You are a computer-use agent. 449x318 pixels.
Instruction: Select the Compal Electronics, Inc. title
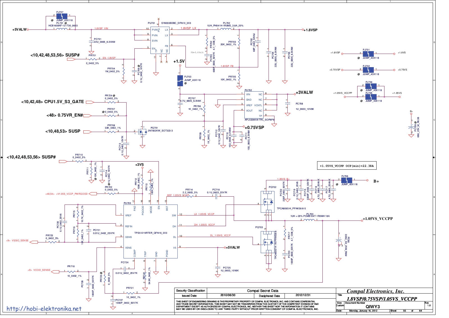click(x=375, y=291)
